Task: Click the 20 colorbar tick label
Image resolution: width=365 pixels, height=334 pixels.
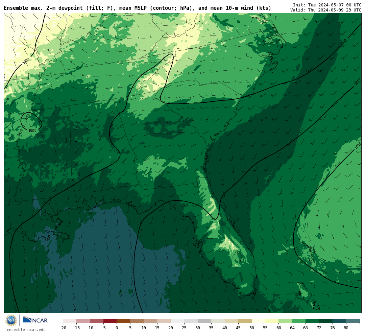Action: tap(171, 328)
